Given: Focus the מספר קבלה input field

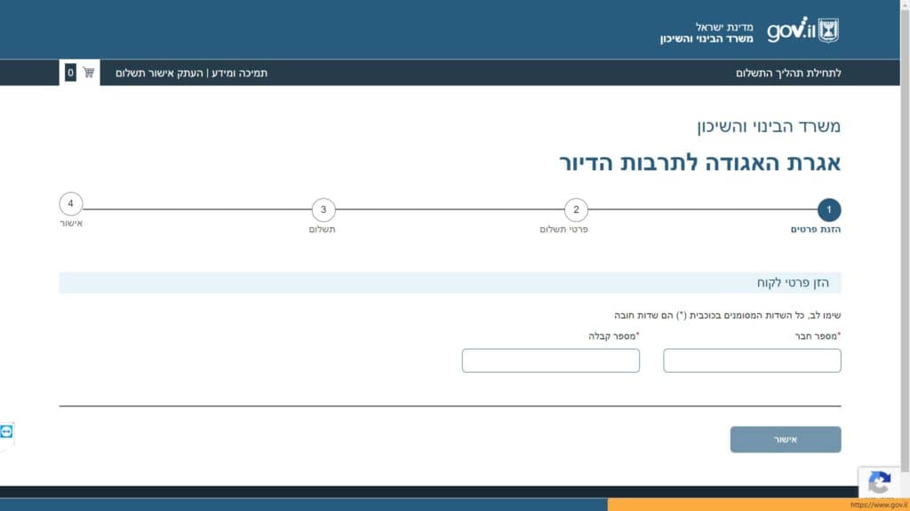Looking at the screenshot, I should 551,360.
